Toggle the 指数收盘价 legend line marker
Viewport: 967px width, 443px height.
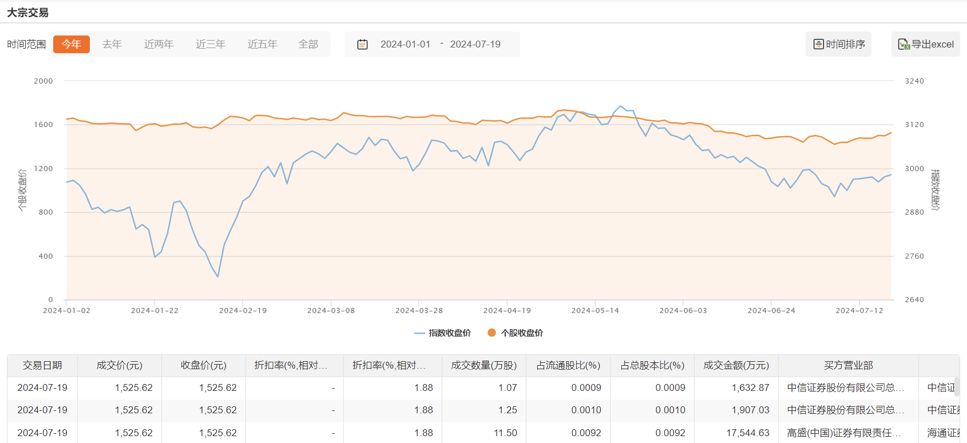pos(419,333)
